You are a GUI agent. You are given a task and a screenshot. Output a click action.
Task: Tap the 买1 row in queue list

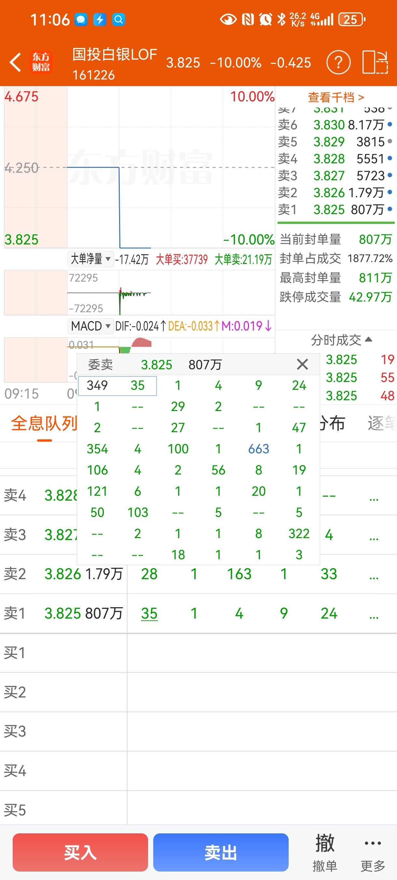tap(198, 653)
